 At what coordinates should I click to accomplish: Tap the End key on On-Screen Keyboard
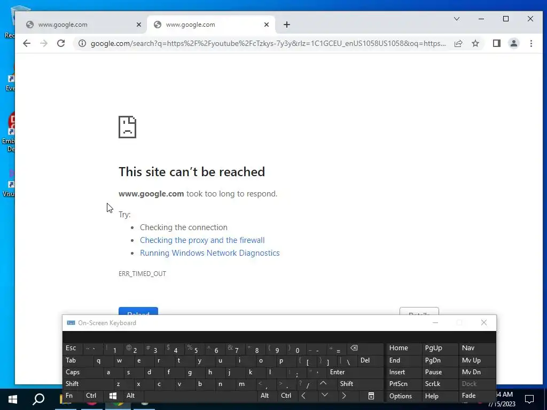tap(404, 360)
